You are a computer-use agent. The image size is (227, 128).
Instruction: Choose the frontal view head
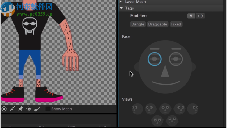[x=165, y=109]
